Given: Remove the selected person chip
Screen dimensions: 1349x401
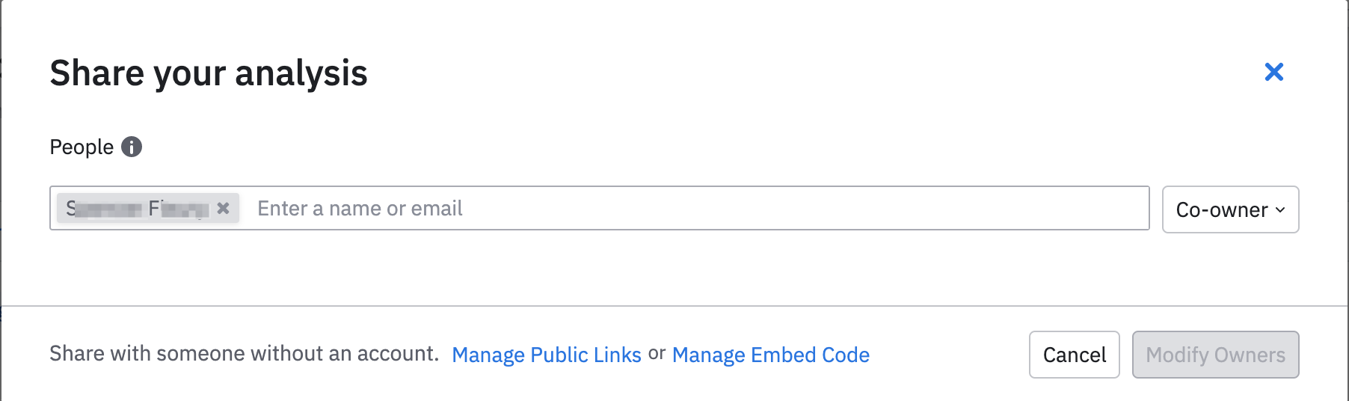Looking at the screenshot, I should tap(223, 208).
